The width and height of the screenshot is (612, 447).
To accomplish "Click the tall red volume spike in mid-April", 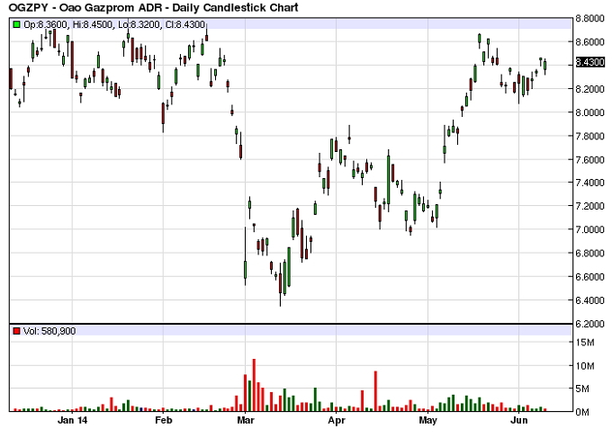I will coord(375,391).
